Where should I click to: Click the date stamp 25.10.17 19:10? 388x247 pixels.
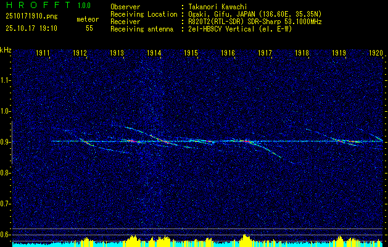31,28
